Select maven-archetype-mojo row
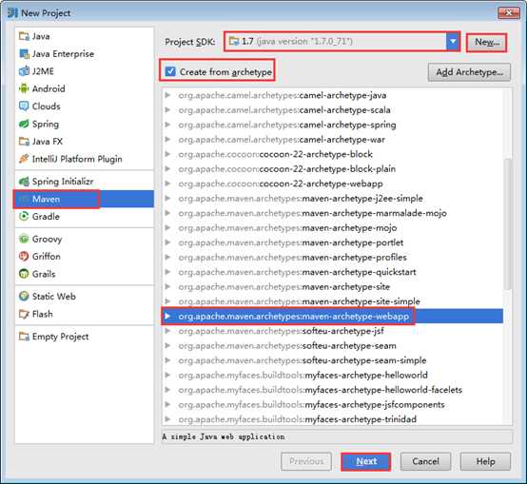The image size is (527, 484). 333,227
